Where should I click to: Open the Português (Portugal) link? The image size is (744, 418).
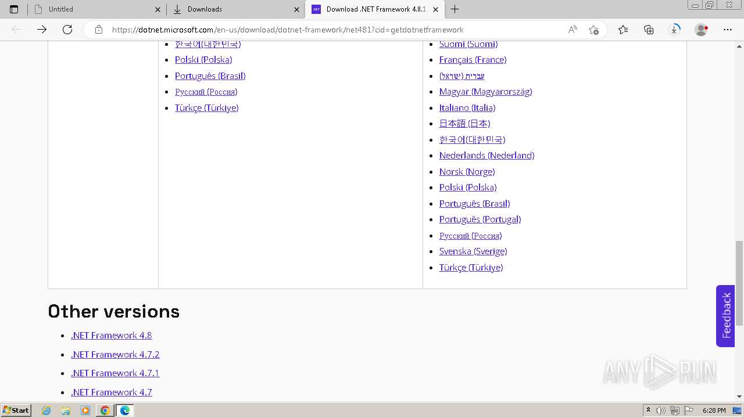click(480, 219)
